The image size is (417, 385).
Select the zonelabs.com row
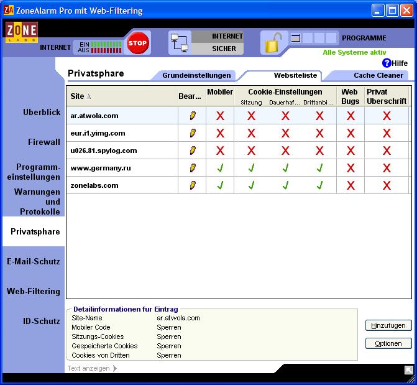tap(237, 185)
